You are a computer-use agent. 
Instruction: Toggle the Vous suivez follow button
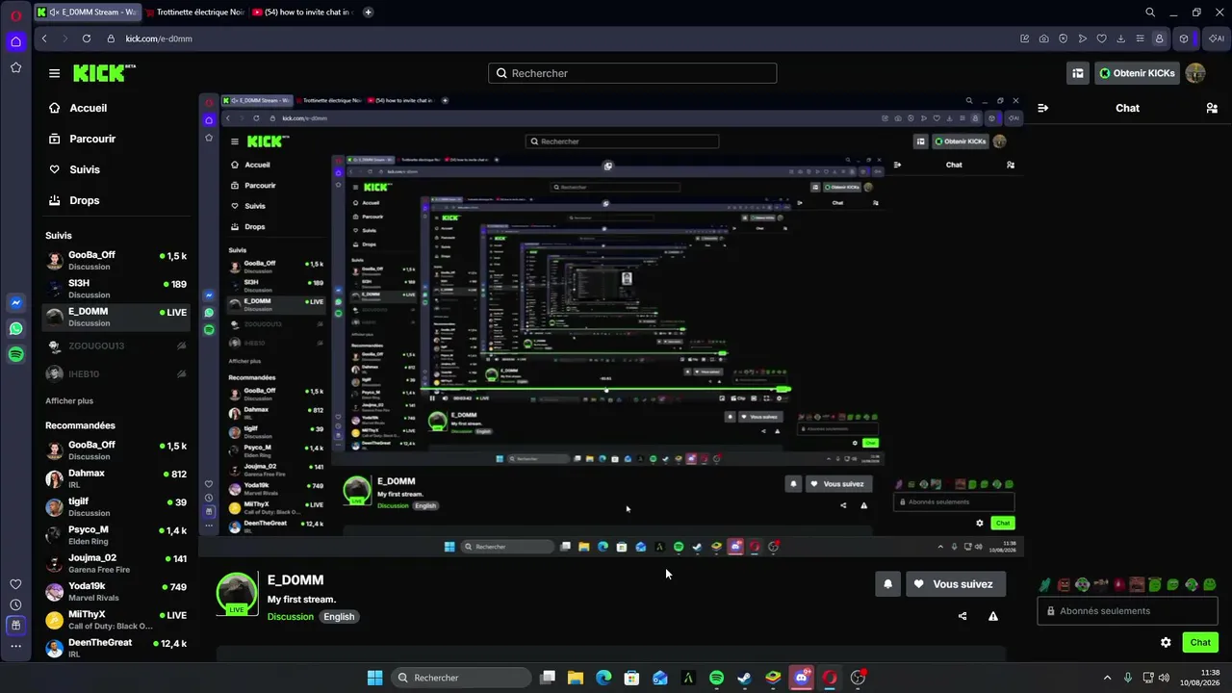click(956, 583)
